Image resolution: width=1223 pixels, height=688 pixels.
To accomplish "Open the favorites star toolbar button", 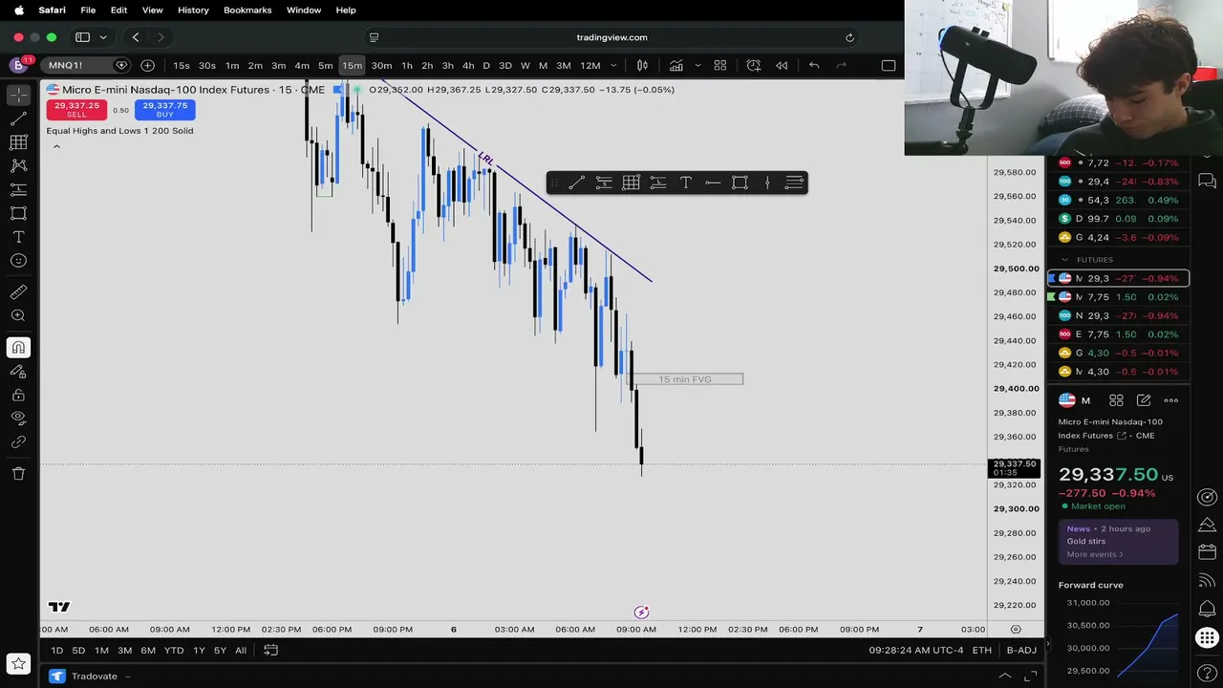I will point(18,663).
